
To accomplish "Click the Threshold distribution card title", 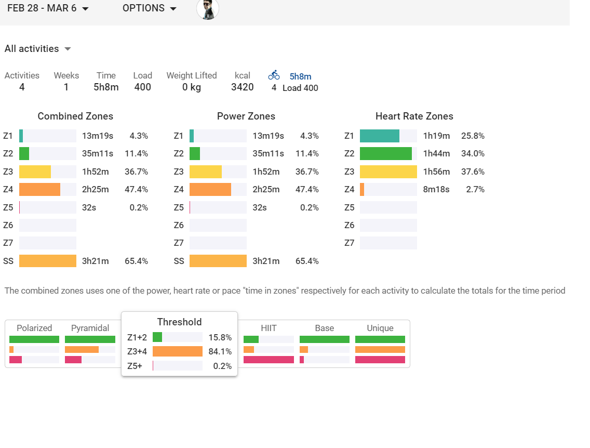I will pyautogui.click(x=179, y=322).
